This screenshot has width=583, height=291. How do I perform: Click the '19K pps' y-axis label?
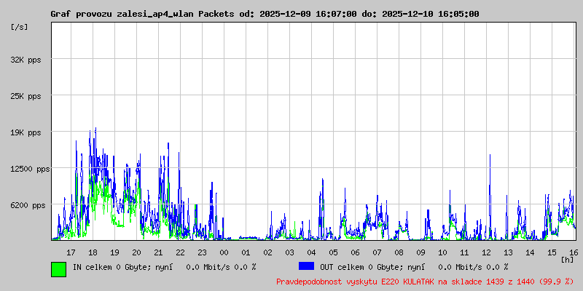coord(26,133)
